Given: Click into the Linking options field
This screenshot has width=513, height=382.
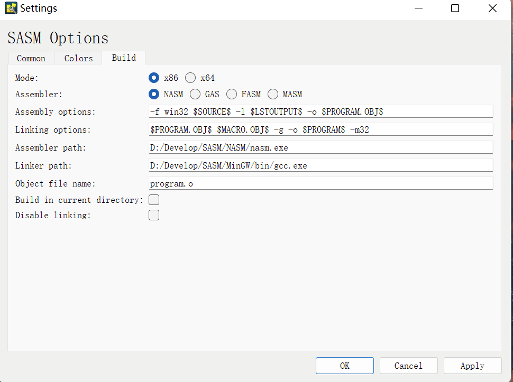Looking at the screenshot, I should click(x=320, y=129).
